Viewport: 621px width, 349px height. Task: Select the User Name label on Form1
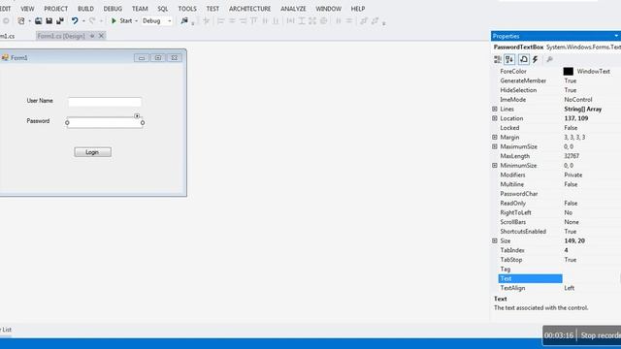40,101
